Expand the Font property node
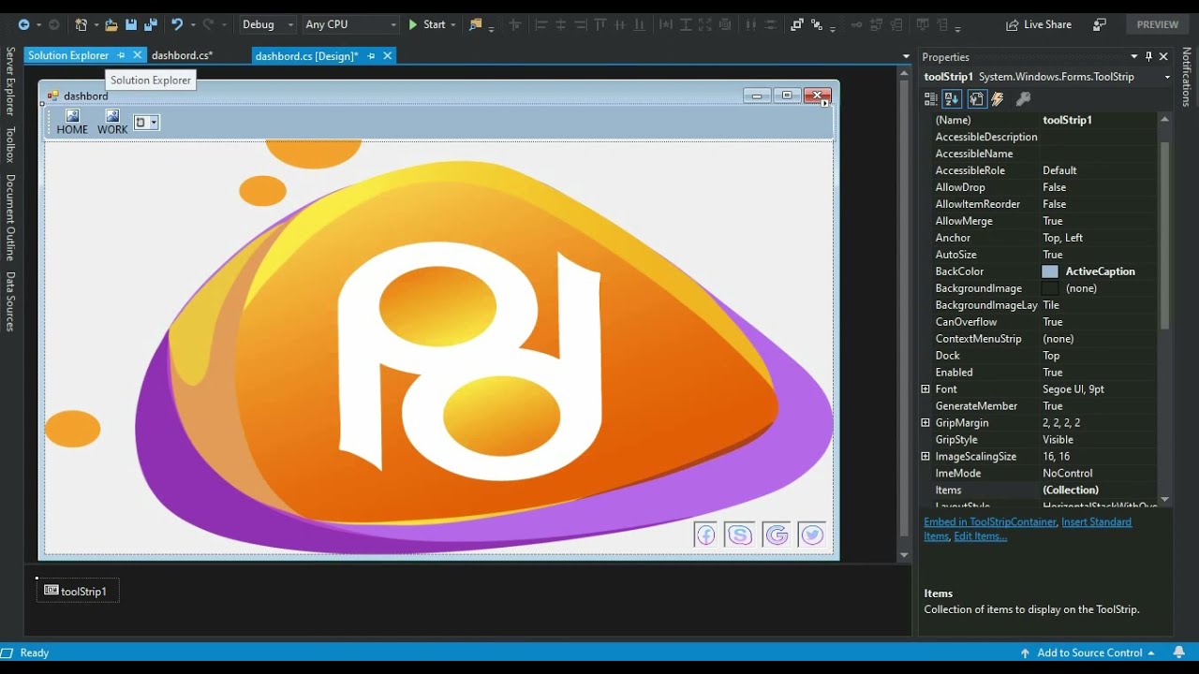 925,389
